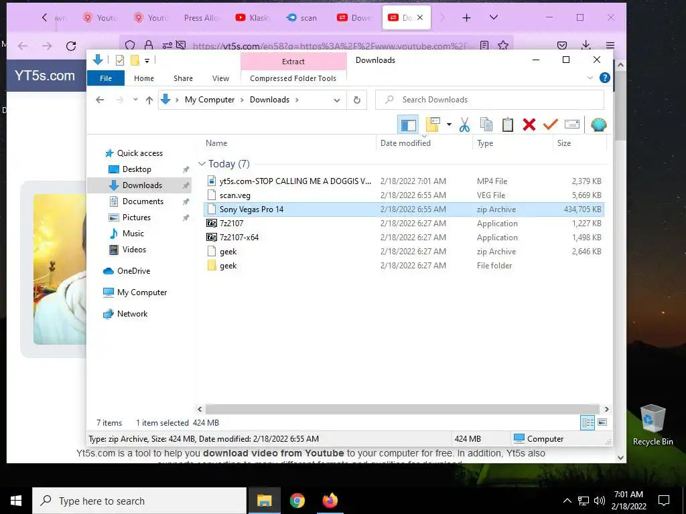Click the Windows Start button
Image resolution: width=686 pixels, height=514 pixels.
point(16,501)
